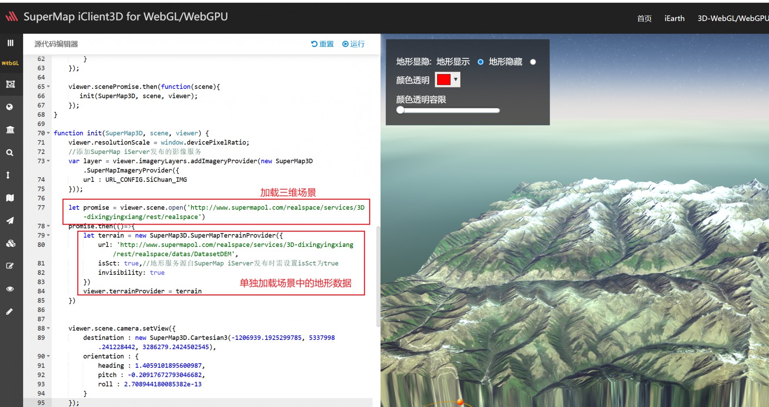The height and width of the screenshot is (407, 769).
Task: Open the stacked cubes icon category
Action: pyautogui.click(x=10, y=243)
